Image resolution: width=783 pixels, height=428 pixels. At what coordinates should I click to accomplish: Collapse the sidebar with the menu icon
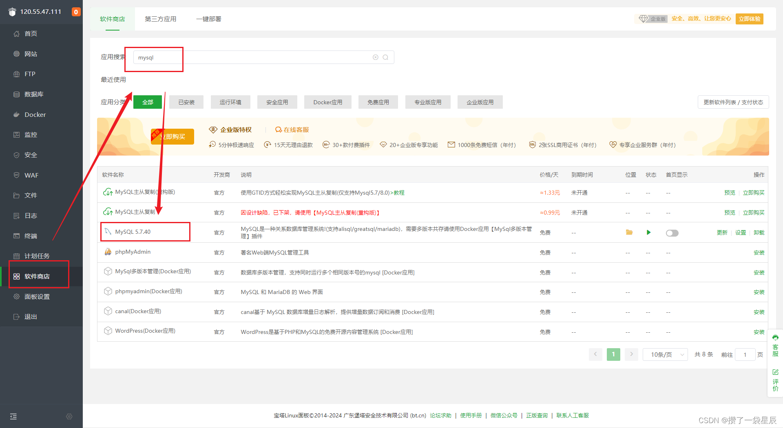tap(13, 416)
